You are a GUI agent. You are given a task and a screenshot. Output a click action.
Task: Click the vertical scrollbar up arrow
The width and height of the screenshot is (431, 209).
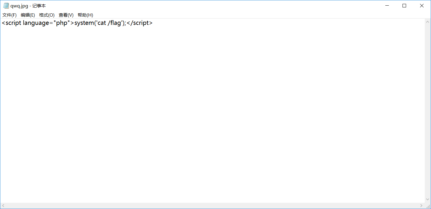pyautogui.click(x=427, y=22)
